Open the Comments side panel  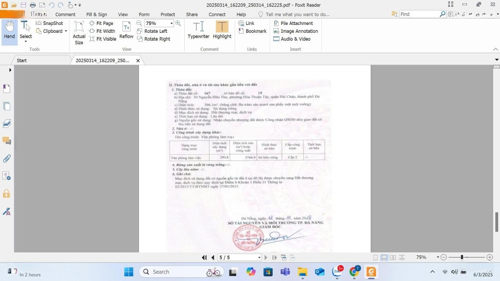coord(6,141)
